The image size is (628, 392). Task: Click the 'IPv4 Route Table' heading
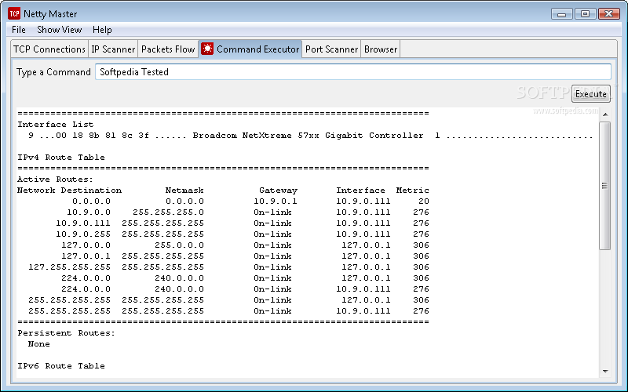pyautogui.click(x=61, y=158)
